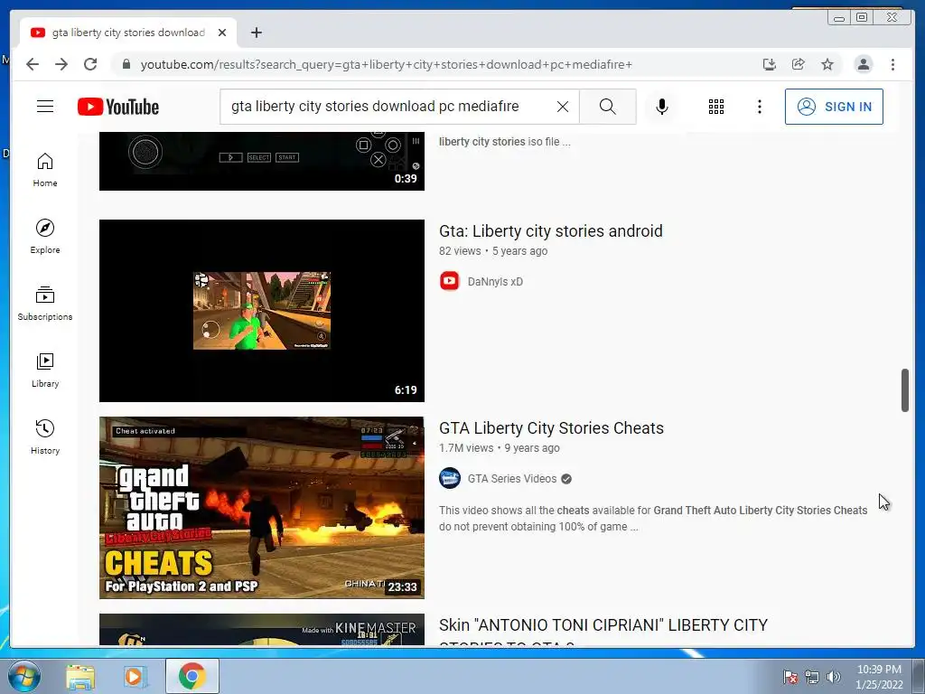Go back with the browser back arrow
This screenshot has height=694, width=925.
click(x=33, y=64)
